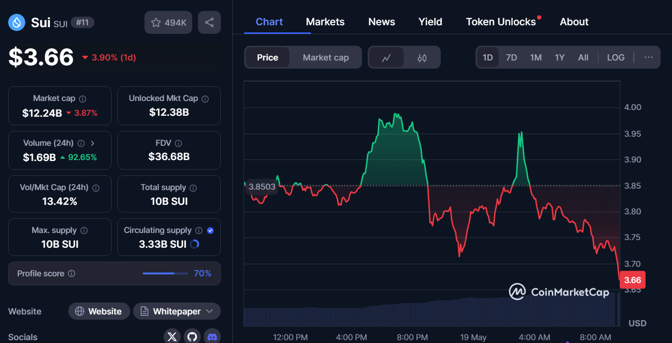Open the Chart tab

pyautogui.click(x=269, y=22)
